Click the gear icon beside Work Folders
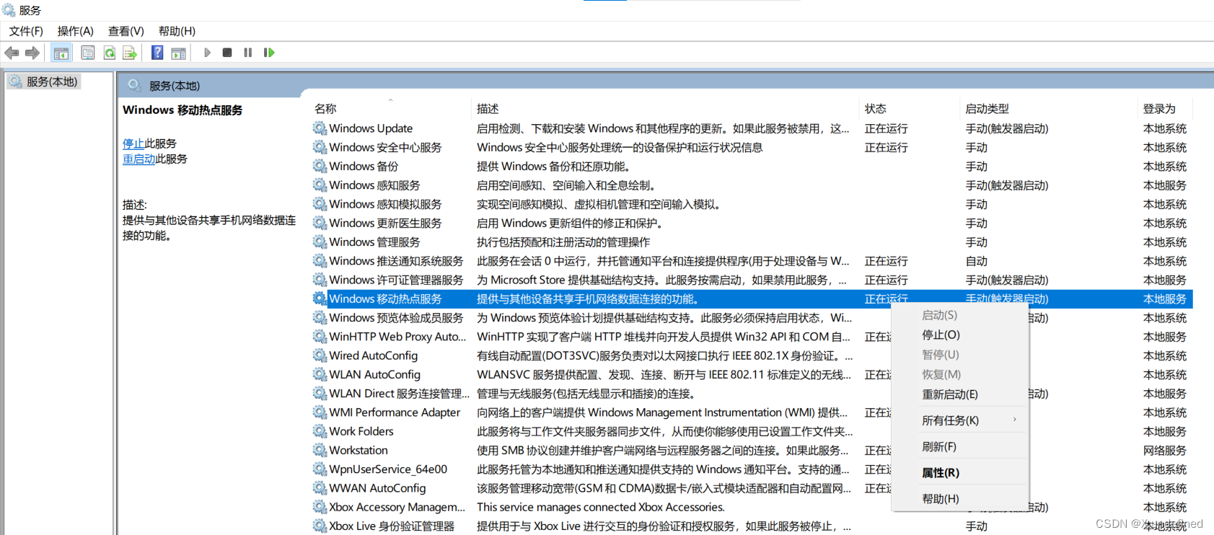Viewport: 1214px width, 535px height. coord(320,431)
